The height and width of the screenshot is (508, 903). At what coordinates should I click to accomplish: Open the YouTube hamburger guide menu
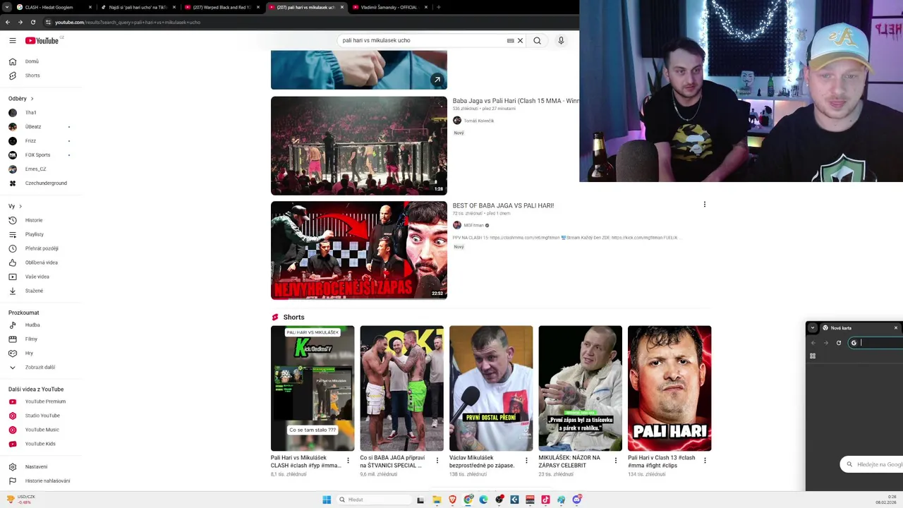tap(12, 40)
